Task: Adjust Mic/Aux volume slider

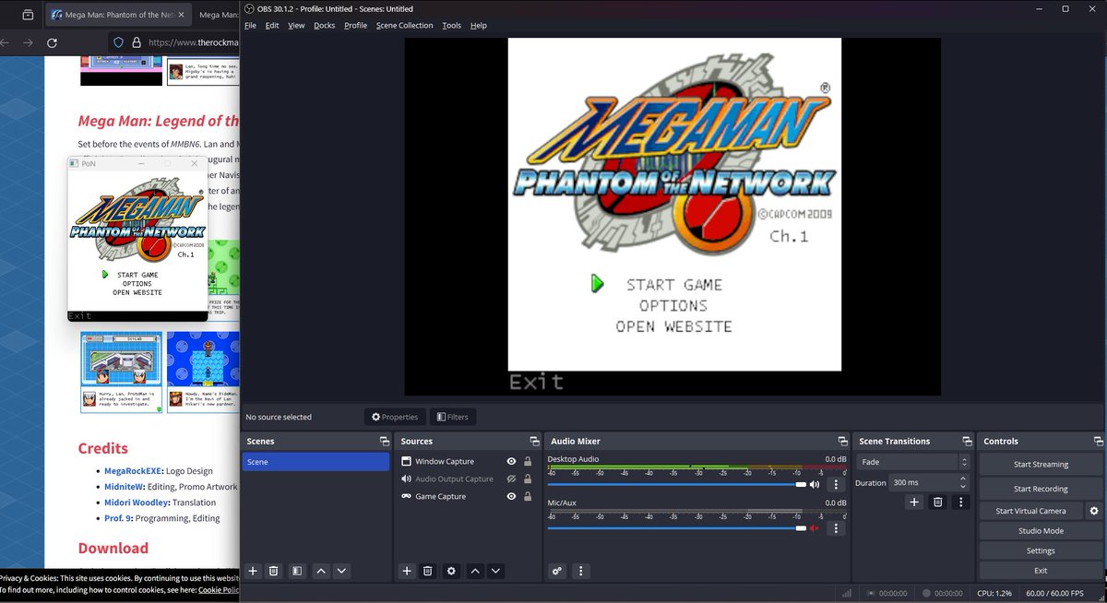Action: pos(677,528)
